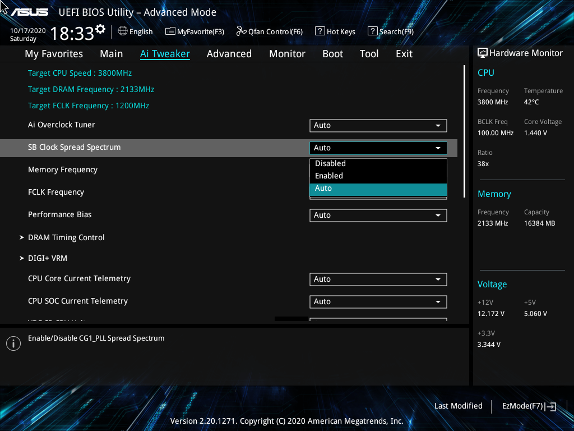Open MyFavorite(F3) list icon
Image resolution: width=574 pixels, height=431 pixels.
(170, 31)
